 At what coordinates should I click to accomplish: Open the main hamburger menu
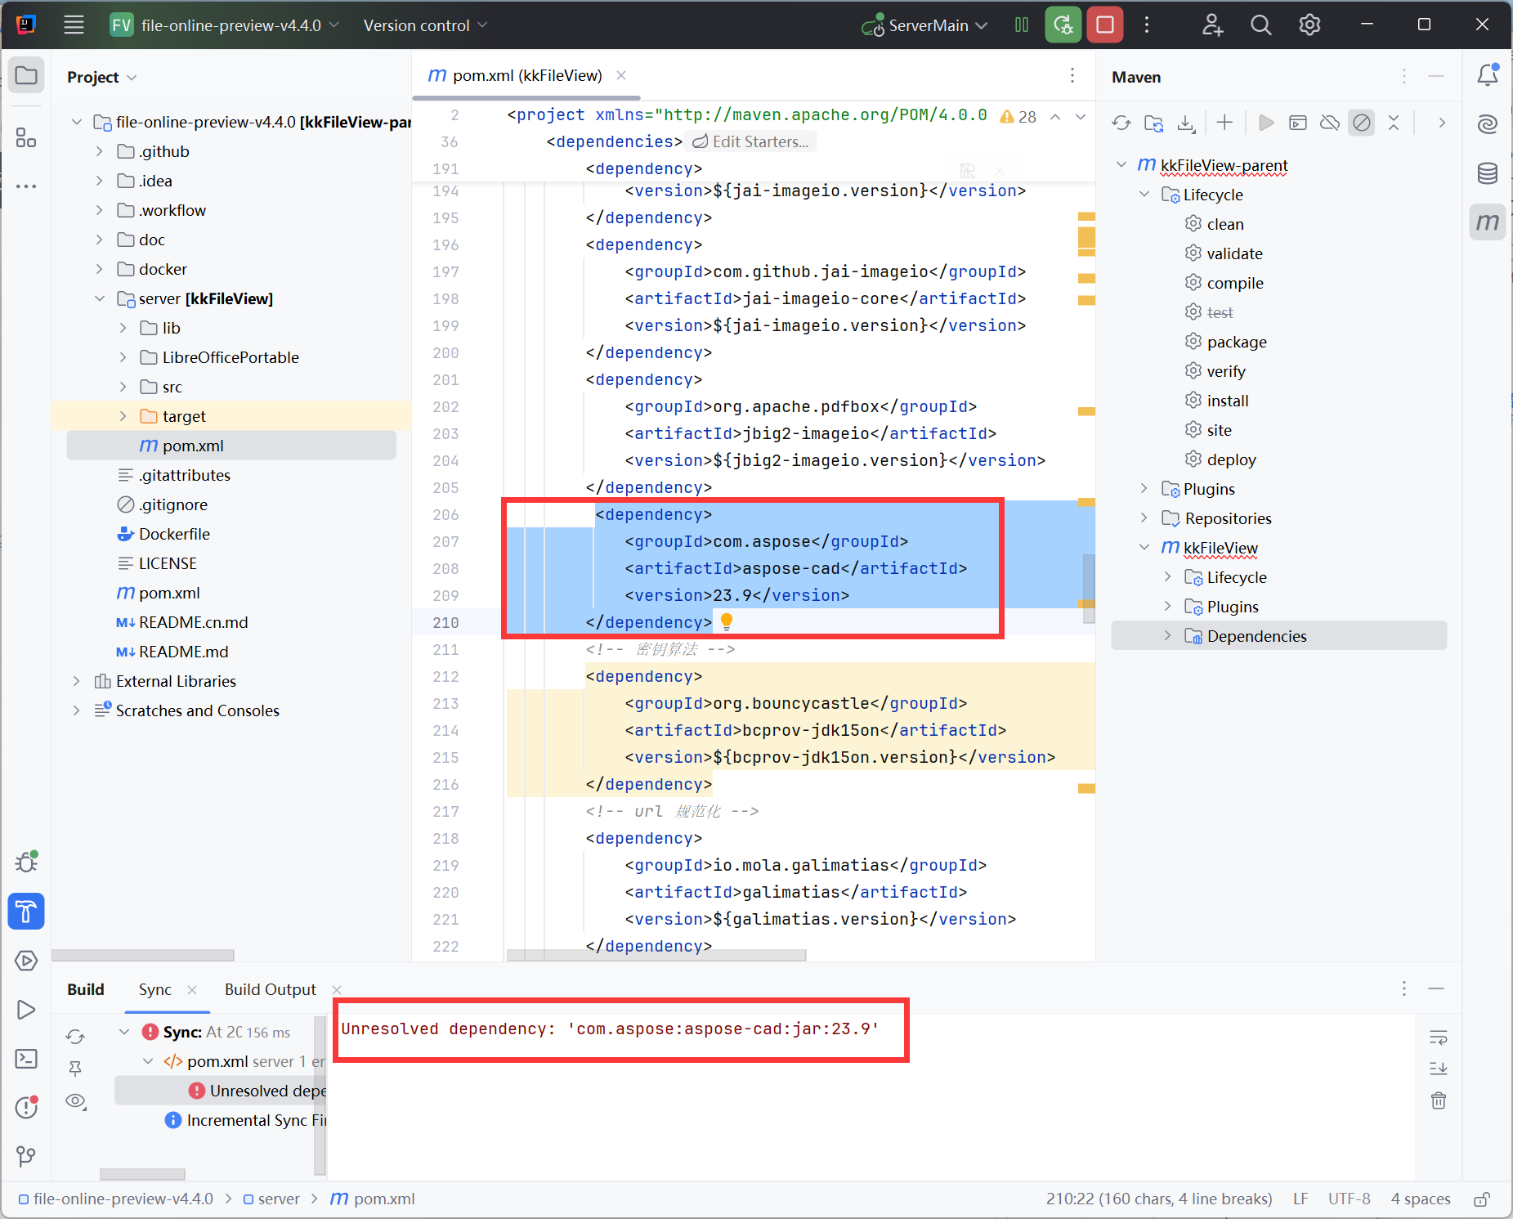click(x=74, y=25)
